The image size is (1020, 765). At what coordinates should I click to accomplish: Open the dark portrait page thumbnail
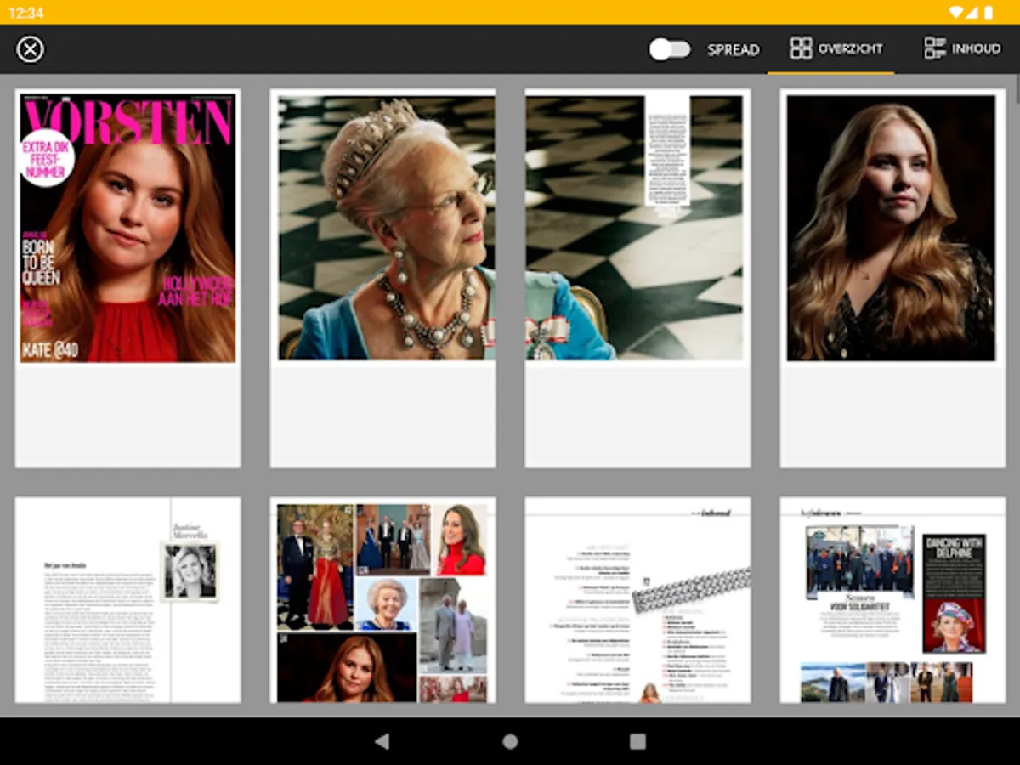tap(892, 278)
